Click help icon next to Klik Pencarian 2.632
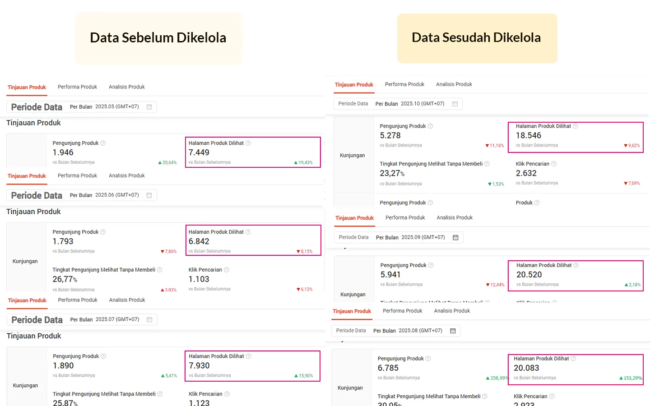The image size is (650, 406). [x=554, y=164]
